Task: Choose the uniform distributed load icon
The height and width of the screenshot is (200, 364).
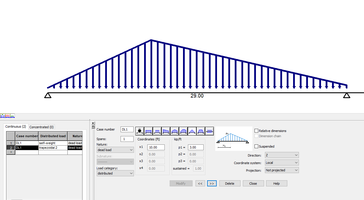Action: click(x=148, y=131)
